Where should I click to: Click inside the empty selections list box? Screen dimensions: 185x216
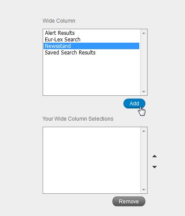[x=92, y=160]
